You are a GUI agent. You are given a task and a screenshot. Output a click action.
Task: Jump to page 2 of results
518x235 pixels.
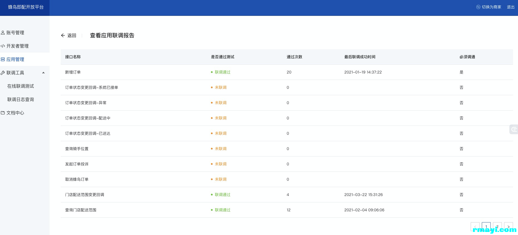pyautogui.click(x=497, y=226)
